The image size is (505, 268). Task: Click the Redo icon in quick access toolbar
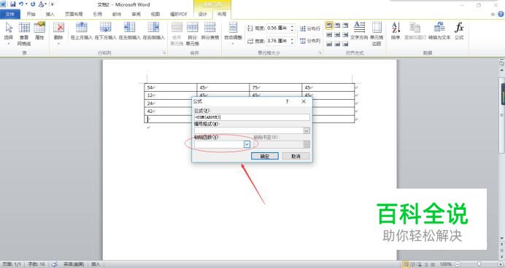33,4
